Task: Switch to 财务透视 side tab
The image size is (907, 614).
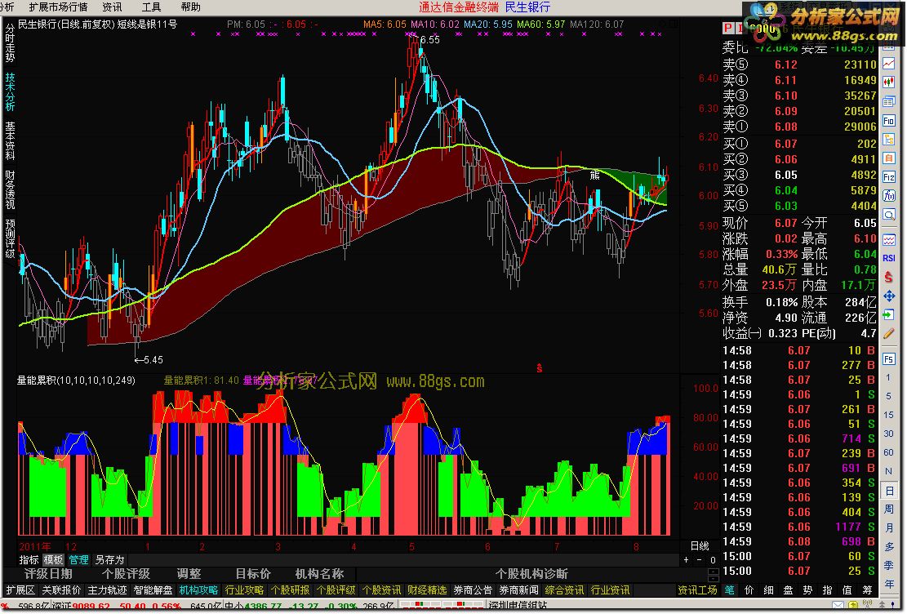Action: (10, 189)
